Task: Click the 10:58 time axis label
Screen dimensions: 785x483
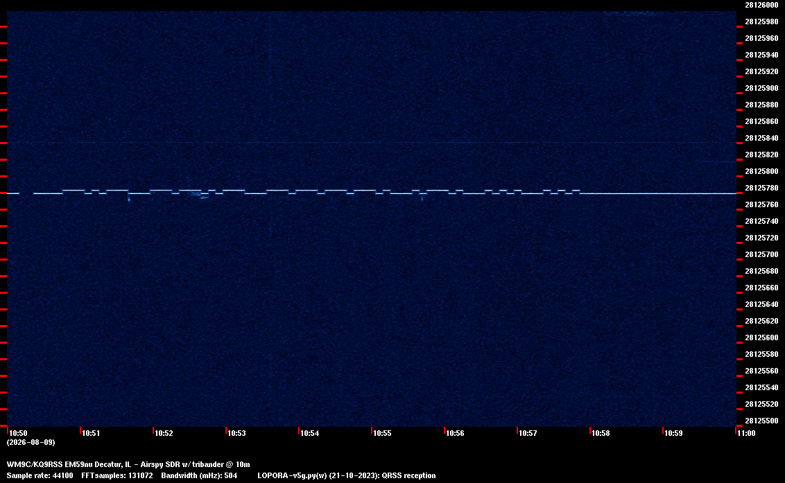Action: click(x=601, y=433)
